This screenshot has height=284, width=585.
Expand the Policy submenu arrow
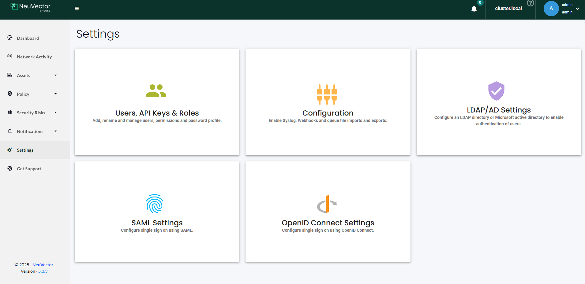(55, 94)
